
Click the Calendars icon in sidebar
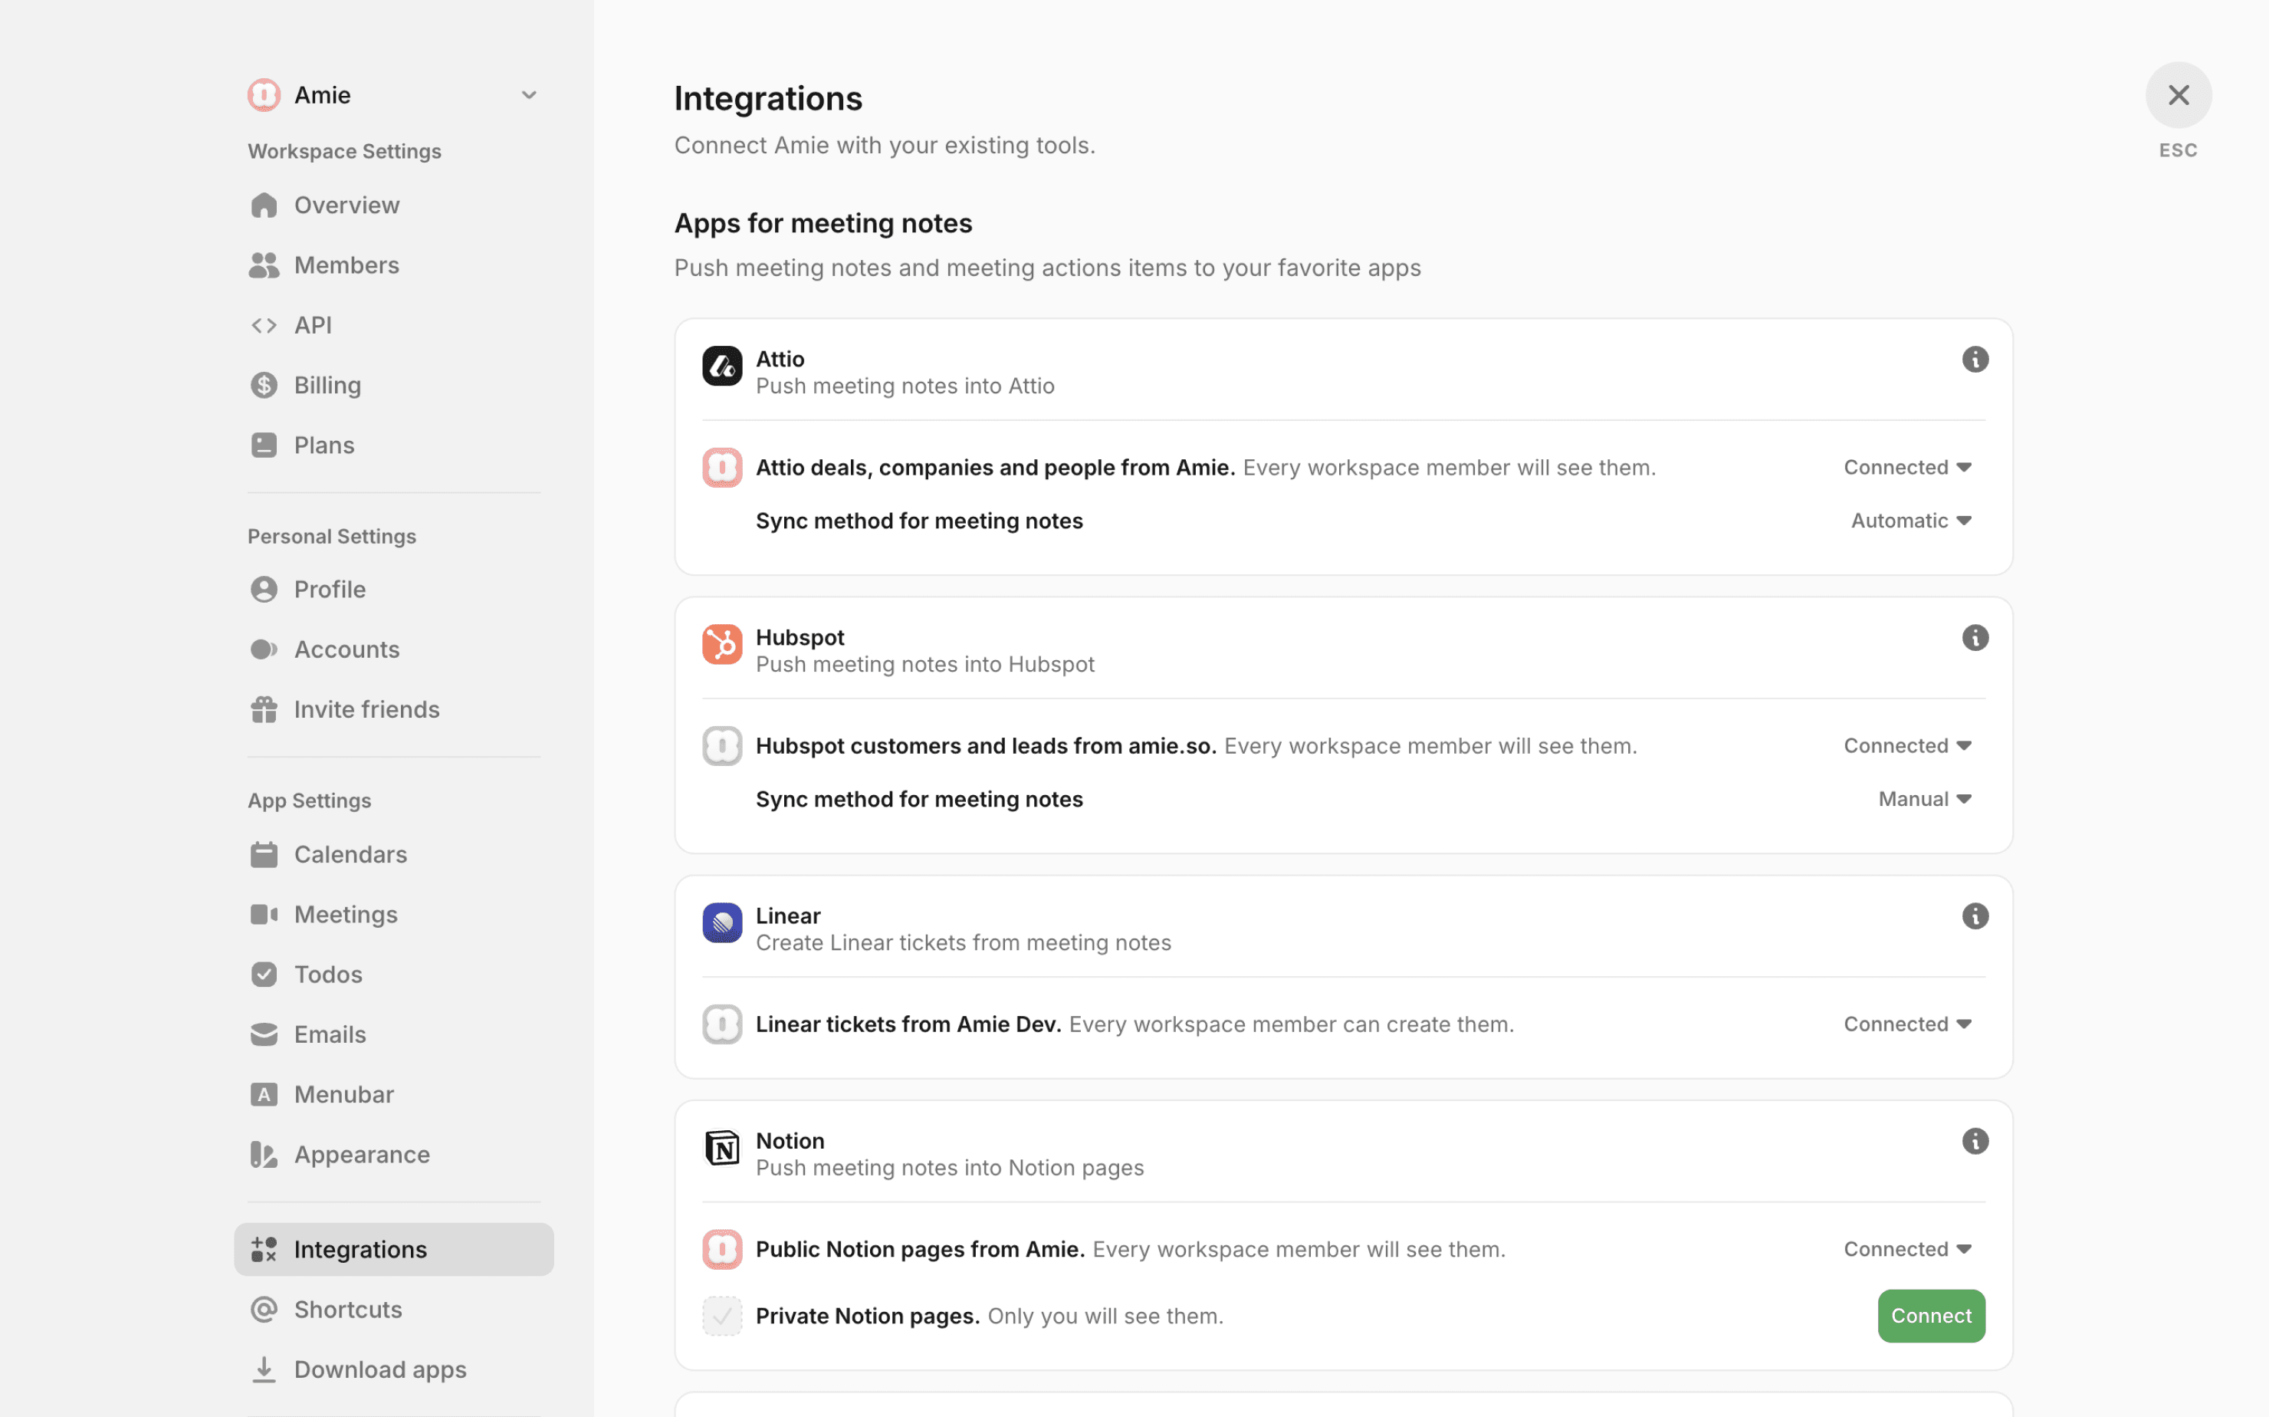tap(263, 853)
